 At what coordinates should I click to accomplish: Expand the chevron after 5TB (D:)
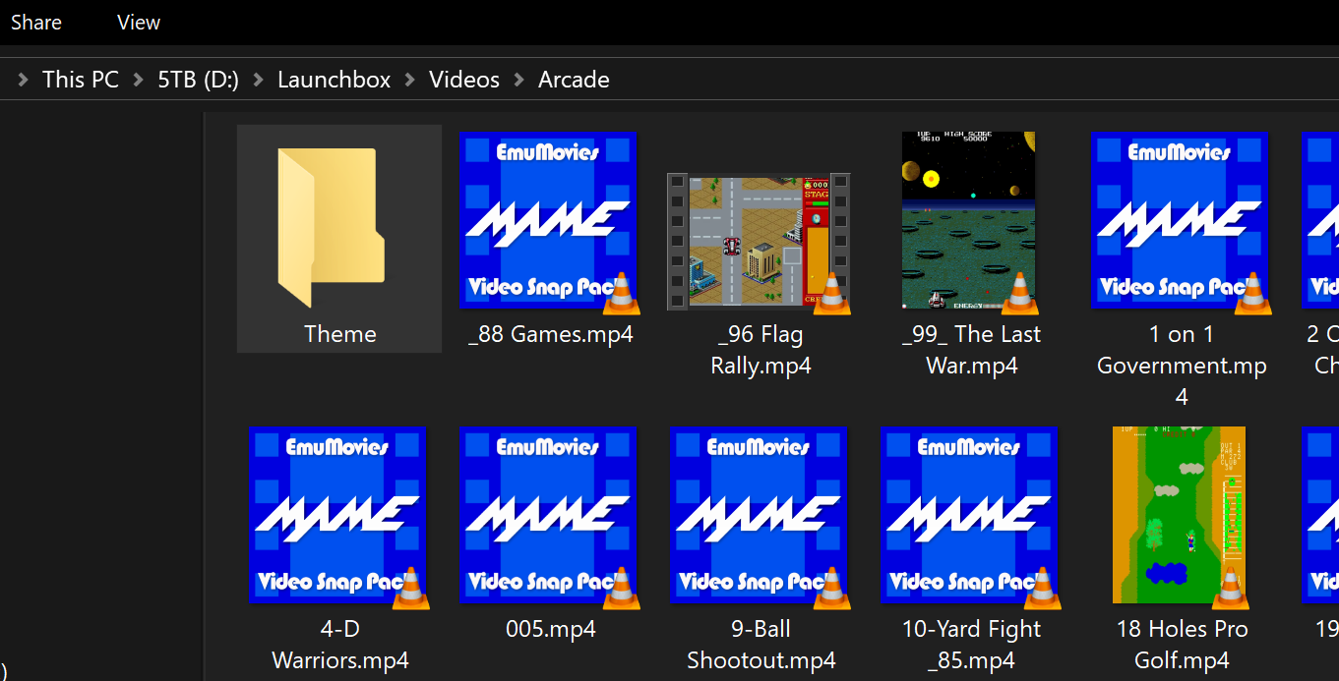point(259,80)
